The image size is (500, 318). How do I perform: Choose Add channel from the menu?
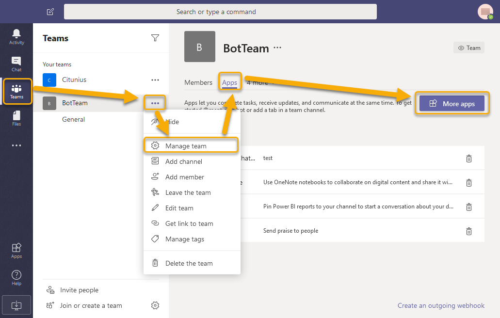pos(192,161)
